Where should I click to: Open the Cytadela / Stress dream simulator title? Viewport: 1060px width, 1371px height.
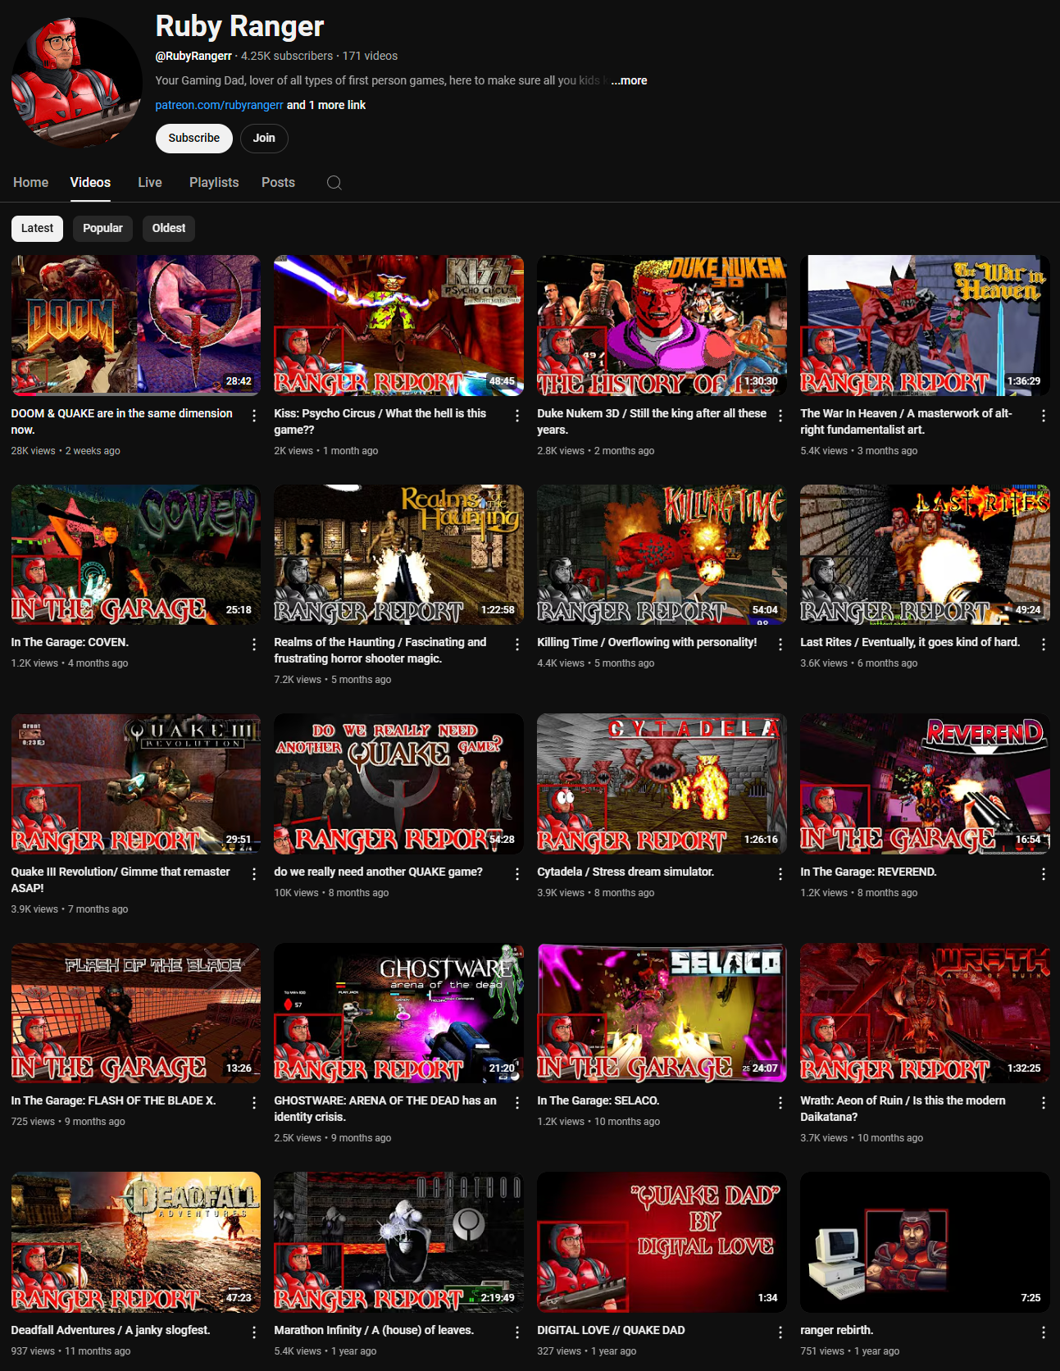click(626, 872)
